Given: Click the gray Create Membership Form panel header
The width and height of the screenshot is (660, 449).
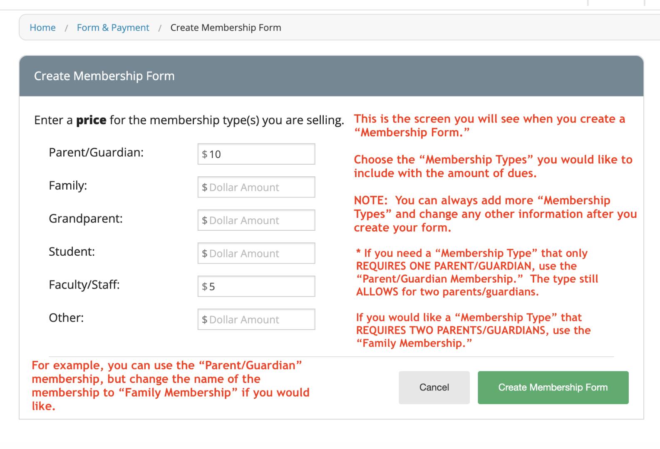Looking at the screenshot, I should point(331,76).
